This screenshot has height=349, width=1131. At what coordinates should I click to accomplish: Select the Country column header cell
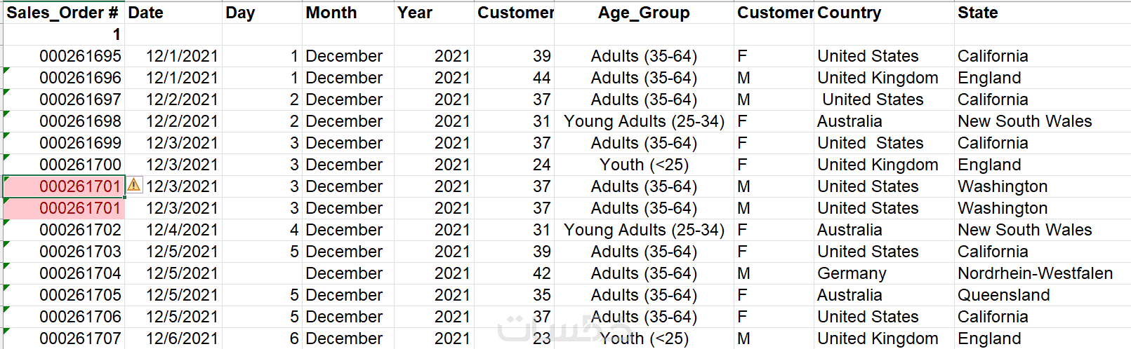[x=883, y=13]
